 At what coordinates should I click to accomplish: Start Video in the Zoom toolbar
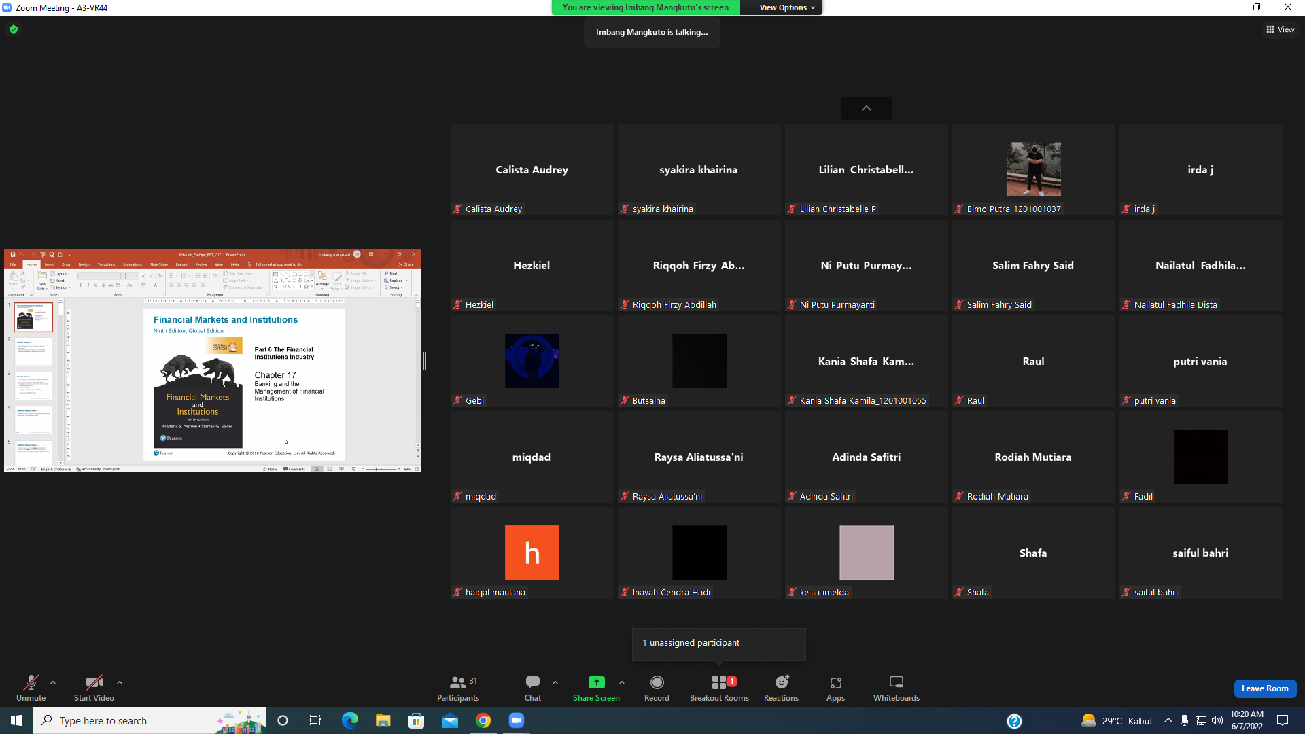94,688
